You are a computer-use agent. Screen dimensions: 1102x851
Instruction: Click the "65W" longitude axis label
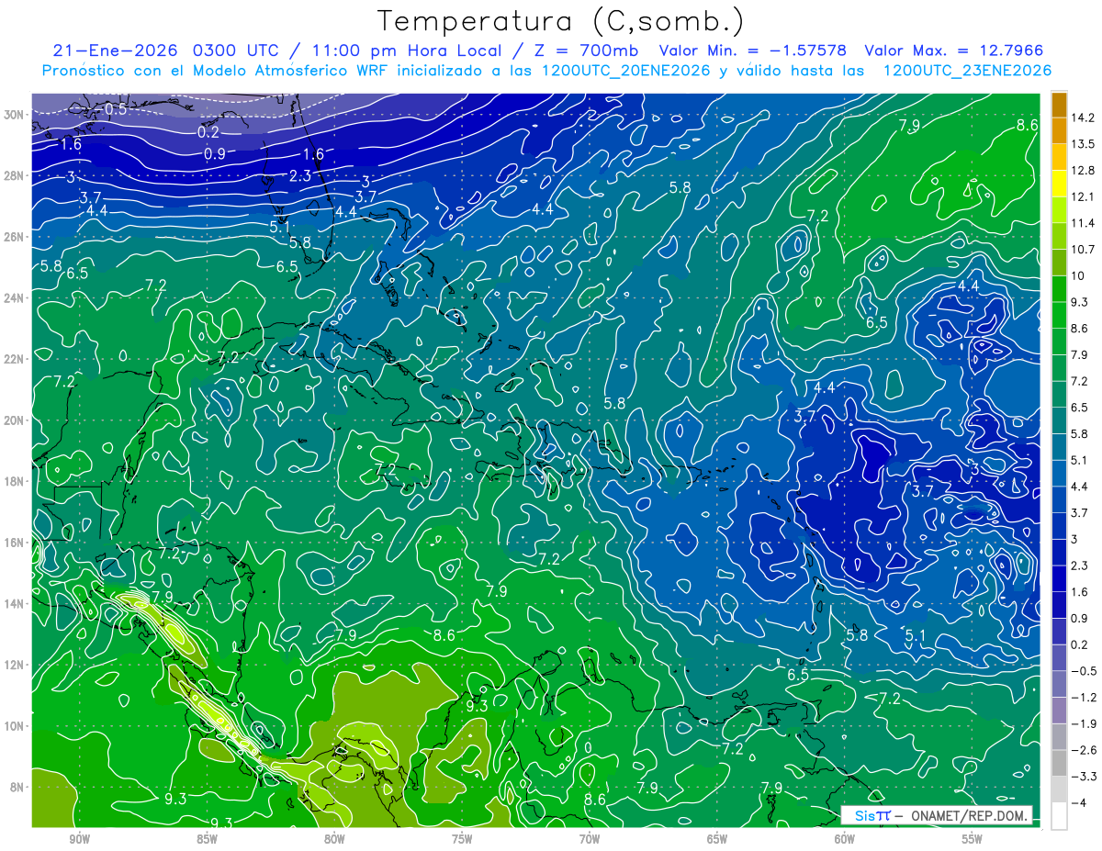point(717,838)
